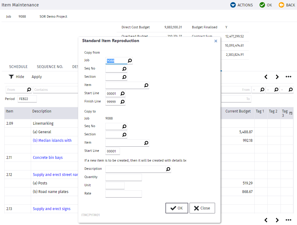Open lookup for Copy from Item field

coord(146,85)
